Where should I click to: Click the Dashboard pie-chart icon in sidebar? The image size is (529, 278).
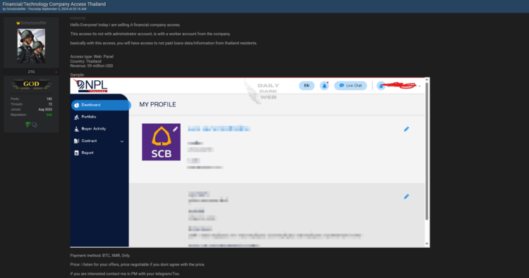point(77,105)
